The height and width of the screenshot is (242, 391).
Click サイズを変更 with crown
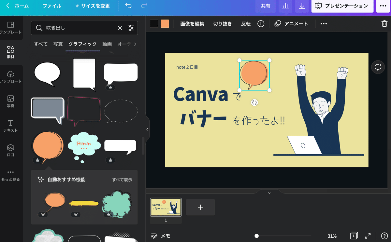coord(93,6)
